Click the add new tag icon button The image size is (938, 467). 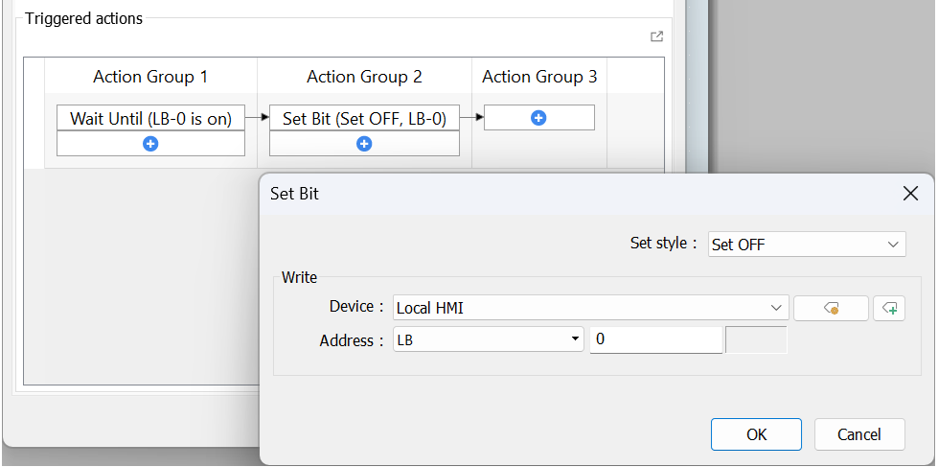[x=889, y=309]
